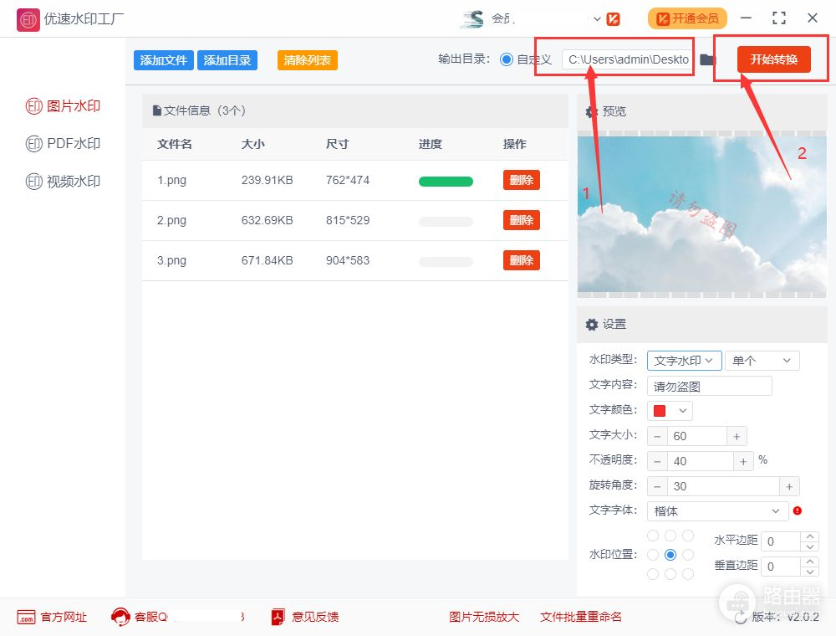Image resolution: width=836 pixels, height=636 pixels.
Task: Delete 2.png using its 删除 button
Action: pos(521,220)
